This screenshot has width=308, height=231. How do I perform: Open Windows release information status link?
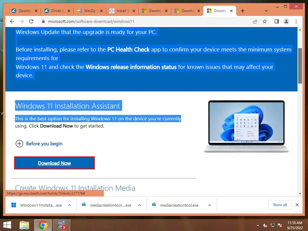[131, 67]
